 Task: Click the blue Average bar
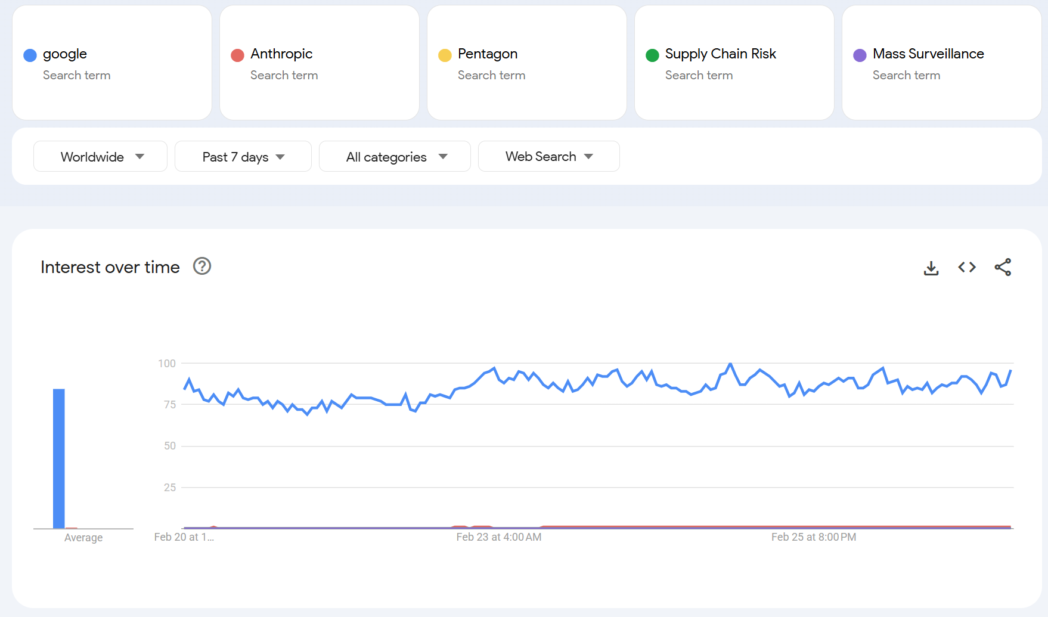point(58,458)
